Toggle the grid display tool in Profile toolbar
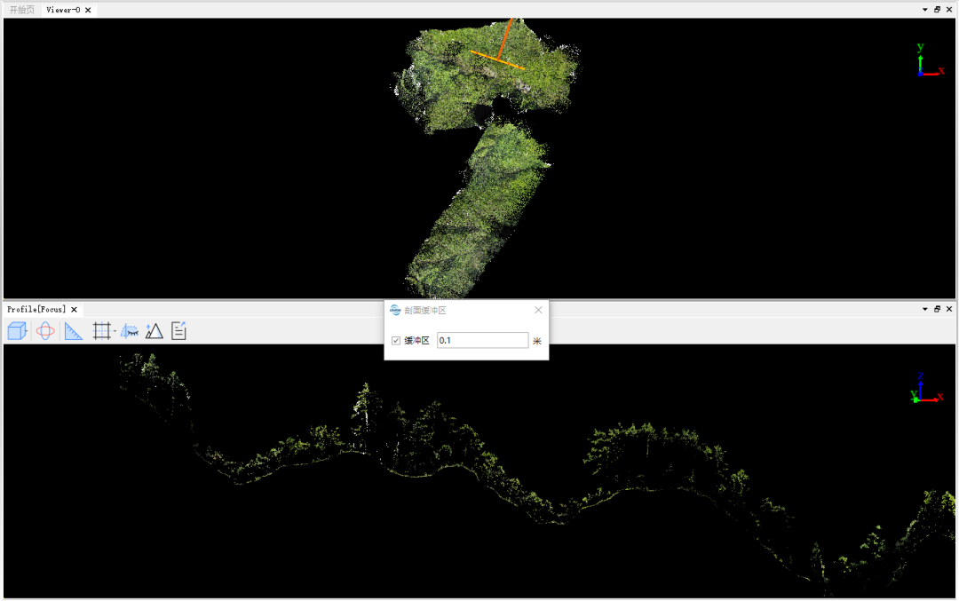Image resolution: width=959 pixels, height=601 pixels. pos(101,331)
